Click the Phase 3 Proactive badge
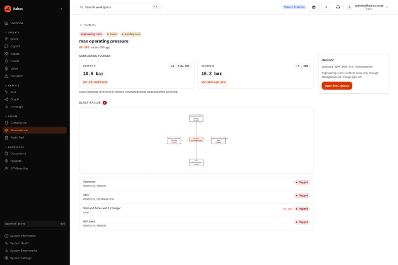 (294, 7)
